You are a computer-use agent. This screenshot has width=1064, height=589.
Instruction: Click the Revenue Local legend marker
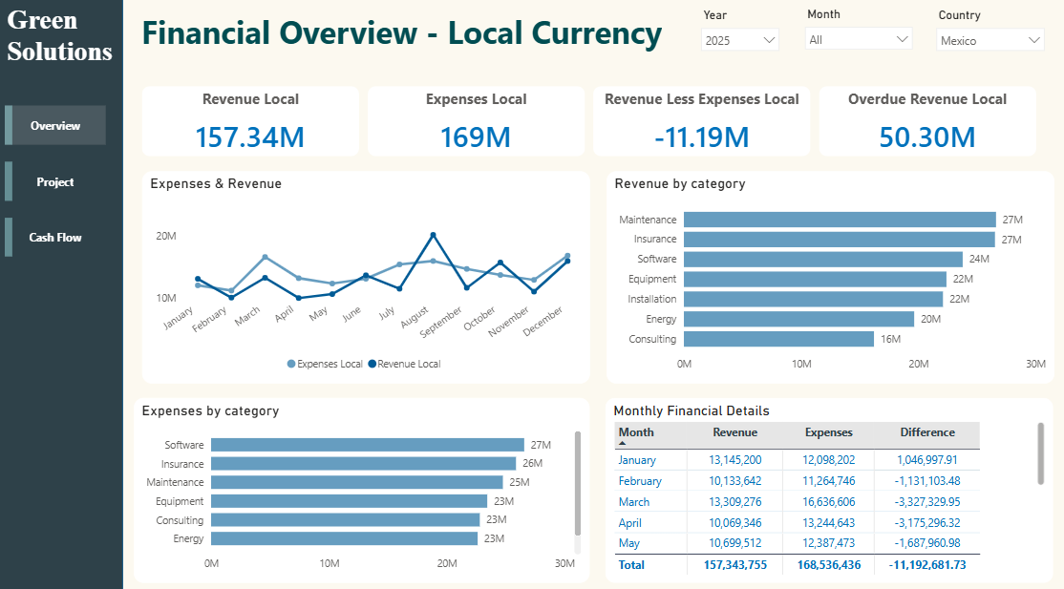point(372,364)
